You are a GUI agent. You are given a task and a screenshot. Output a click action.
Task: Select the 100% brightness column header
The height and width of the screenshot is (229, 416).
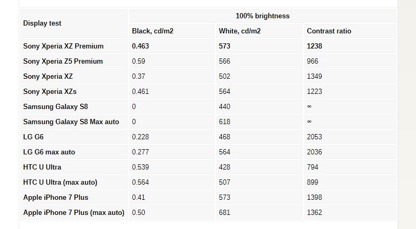[262, 16]
